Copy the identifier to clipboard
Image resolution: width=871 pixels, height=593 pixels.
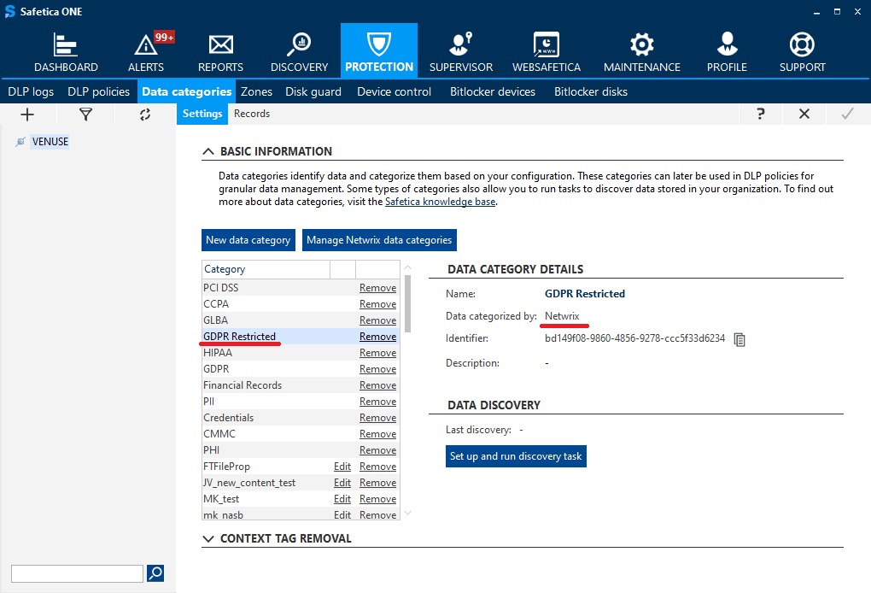[x=739, y=339]
